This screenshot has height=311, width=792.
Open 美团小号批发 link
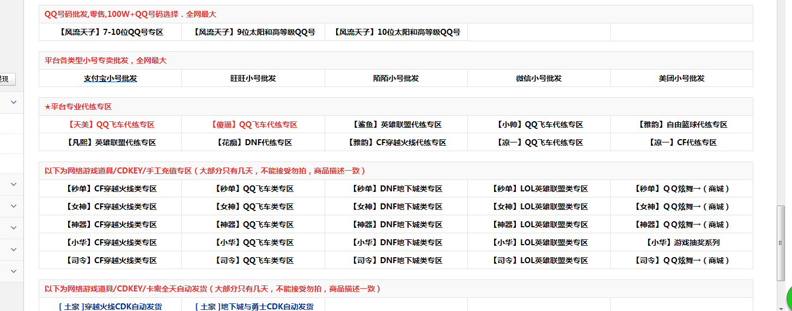click(681, 78)
